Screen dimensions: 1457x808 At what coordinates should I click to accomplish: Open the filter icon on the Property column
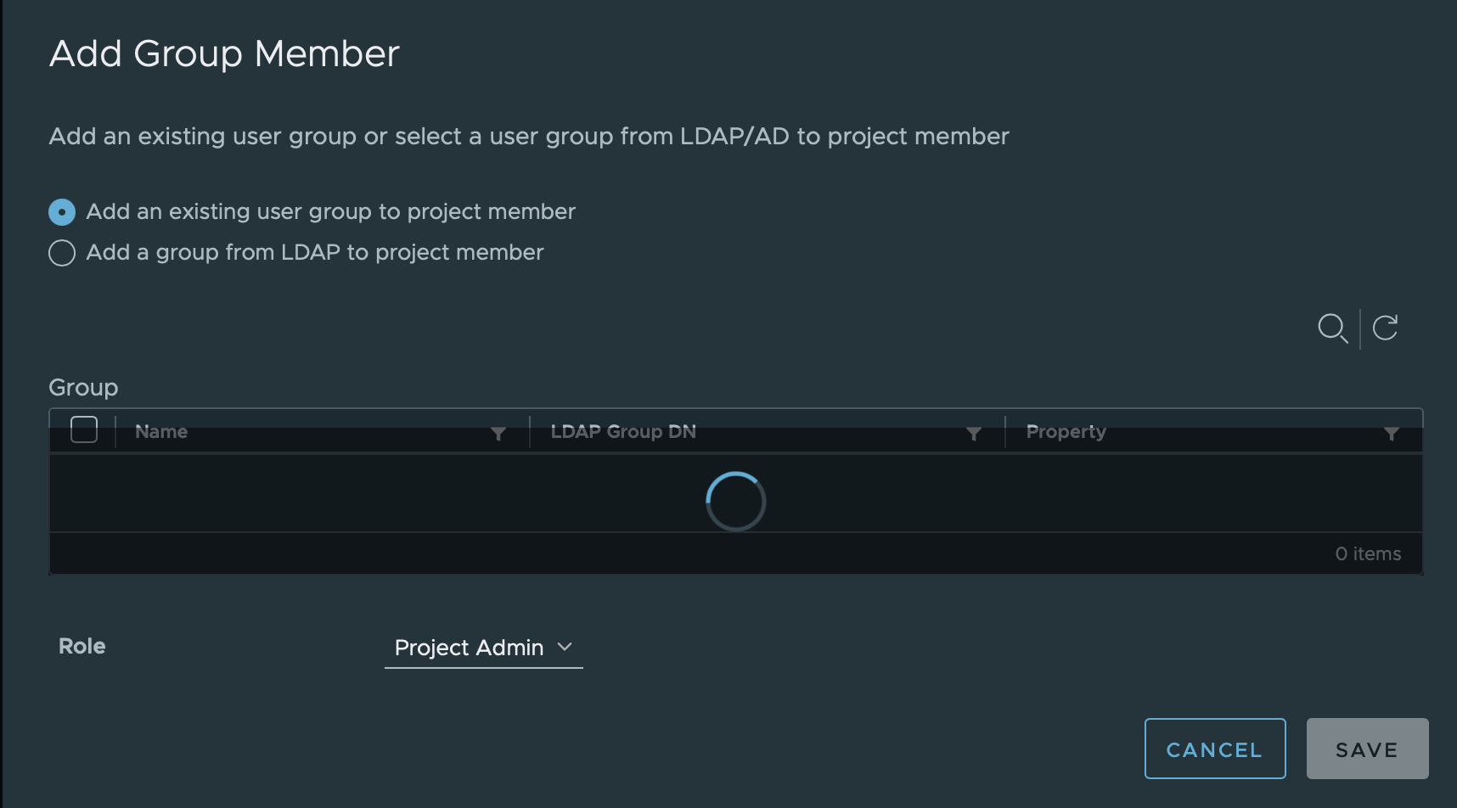1392,434
